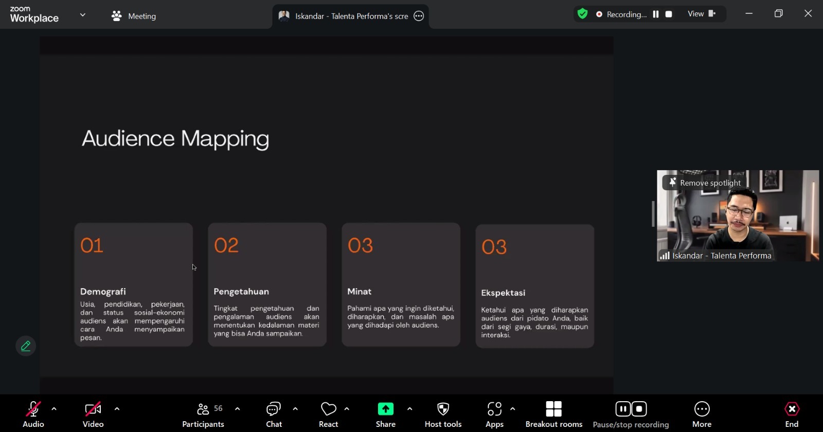The height and width of the screenshot is (432, 823).
Task: Unmute microphone with Audio button
Action: pos(33,415)
